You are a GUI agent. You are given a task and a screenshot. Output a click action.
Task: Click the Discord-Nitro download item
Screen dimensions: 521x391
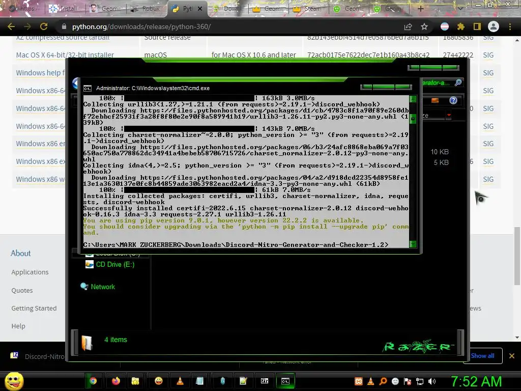tap(37, 356)
